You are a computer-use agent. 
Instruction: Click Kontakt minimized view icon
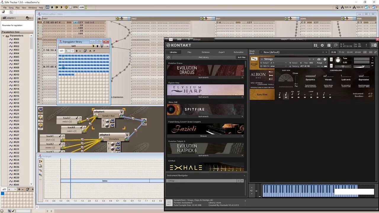(335, 45)
